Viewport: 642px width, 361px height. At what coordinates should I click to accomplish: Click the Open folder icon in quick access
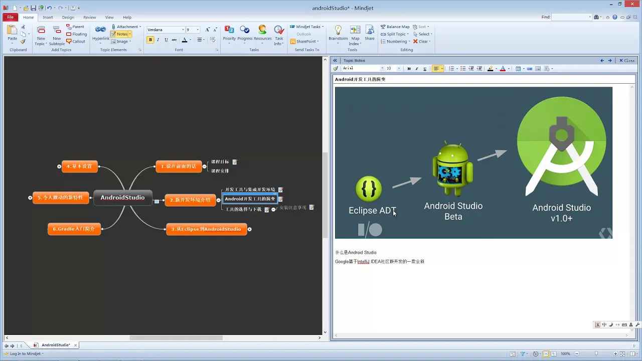click(26, 8)
